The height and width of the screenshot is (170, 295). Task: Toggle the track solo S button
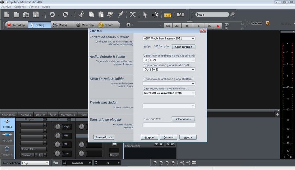click(x=168, y=144)
